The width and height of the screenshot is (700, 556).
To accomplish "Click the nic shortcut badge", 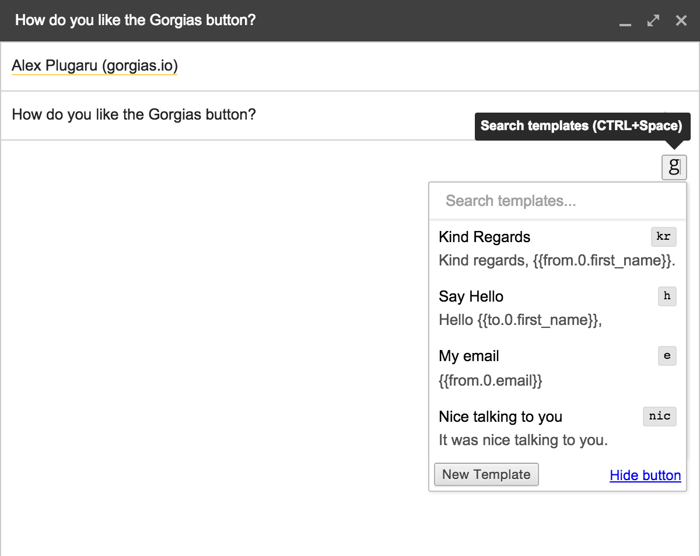I will pos(660,417).
